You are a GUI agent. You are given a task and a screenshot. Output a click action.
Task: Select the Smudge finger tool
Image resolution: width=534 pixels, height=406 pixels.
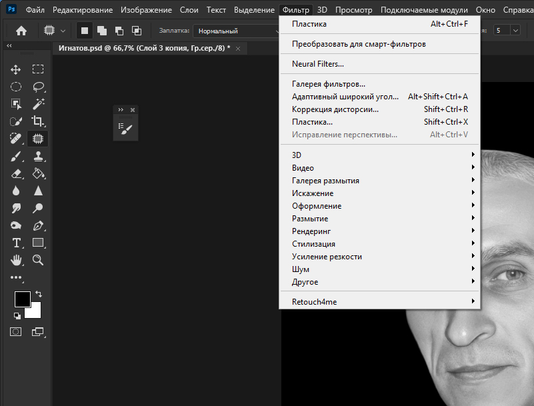15,208
